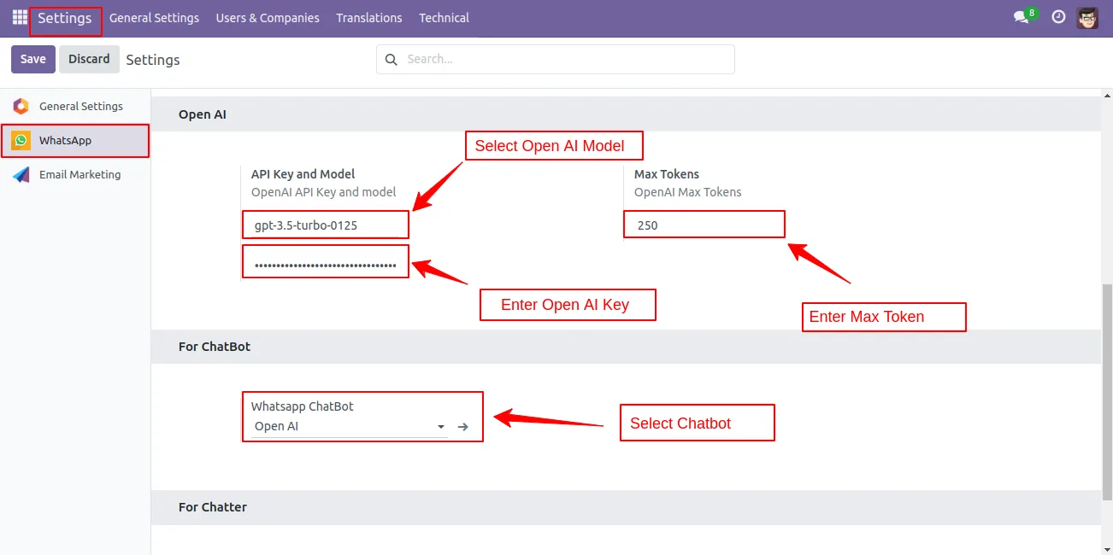Open the General Settings top menu
Image resolution: width=1113 pixels, height=555 pixels.
pos(154,18)
